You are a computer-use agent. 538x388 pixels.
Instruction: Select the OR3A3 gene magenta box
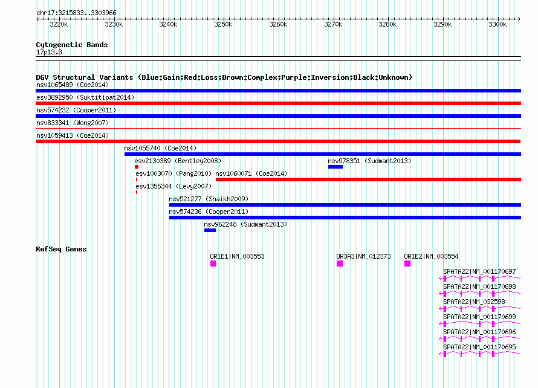[x=340, y=264]
